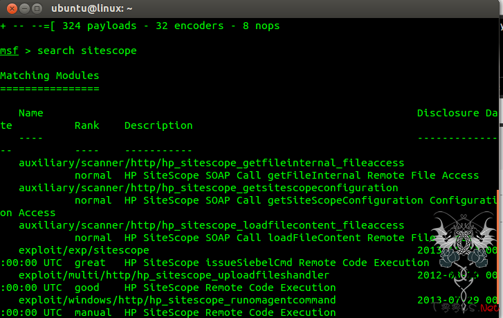Select the exploit/exp/sitescope module line

tap(83, 250)
